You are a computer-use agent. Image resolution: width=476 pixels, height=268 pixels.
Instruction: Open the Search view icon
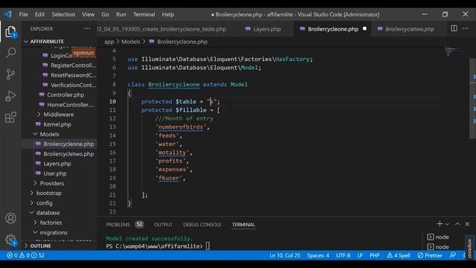coord(10,53)
